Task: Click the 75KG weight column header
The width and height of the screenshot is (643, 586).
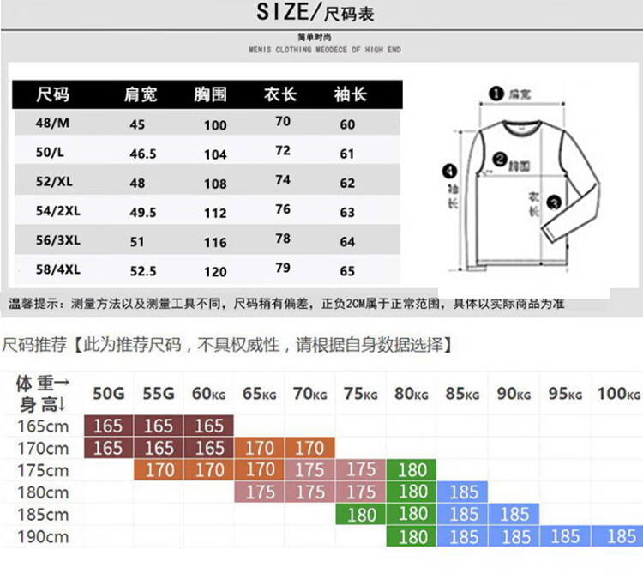Action: coord(360,394)
